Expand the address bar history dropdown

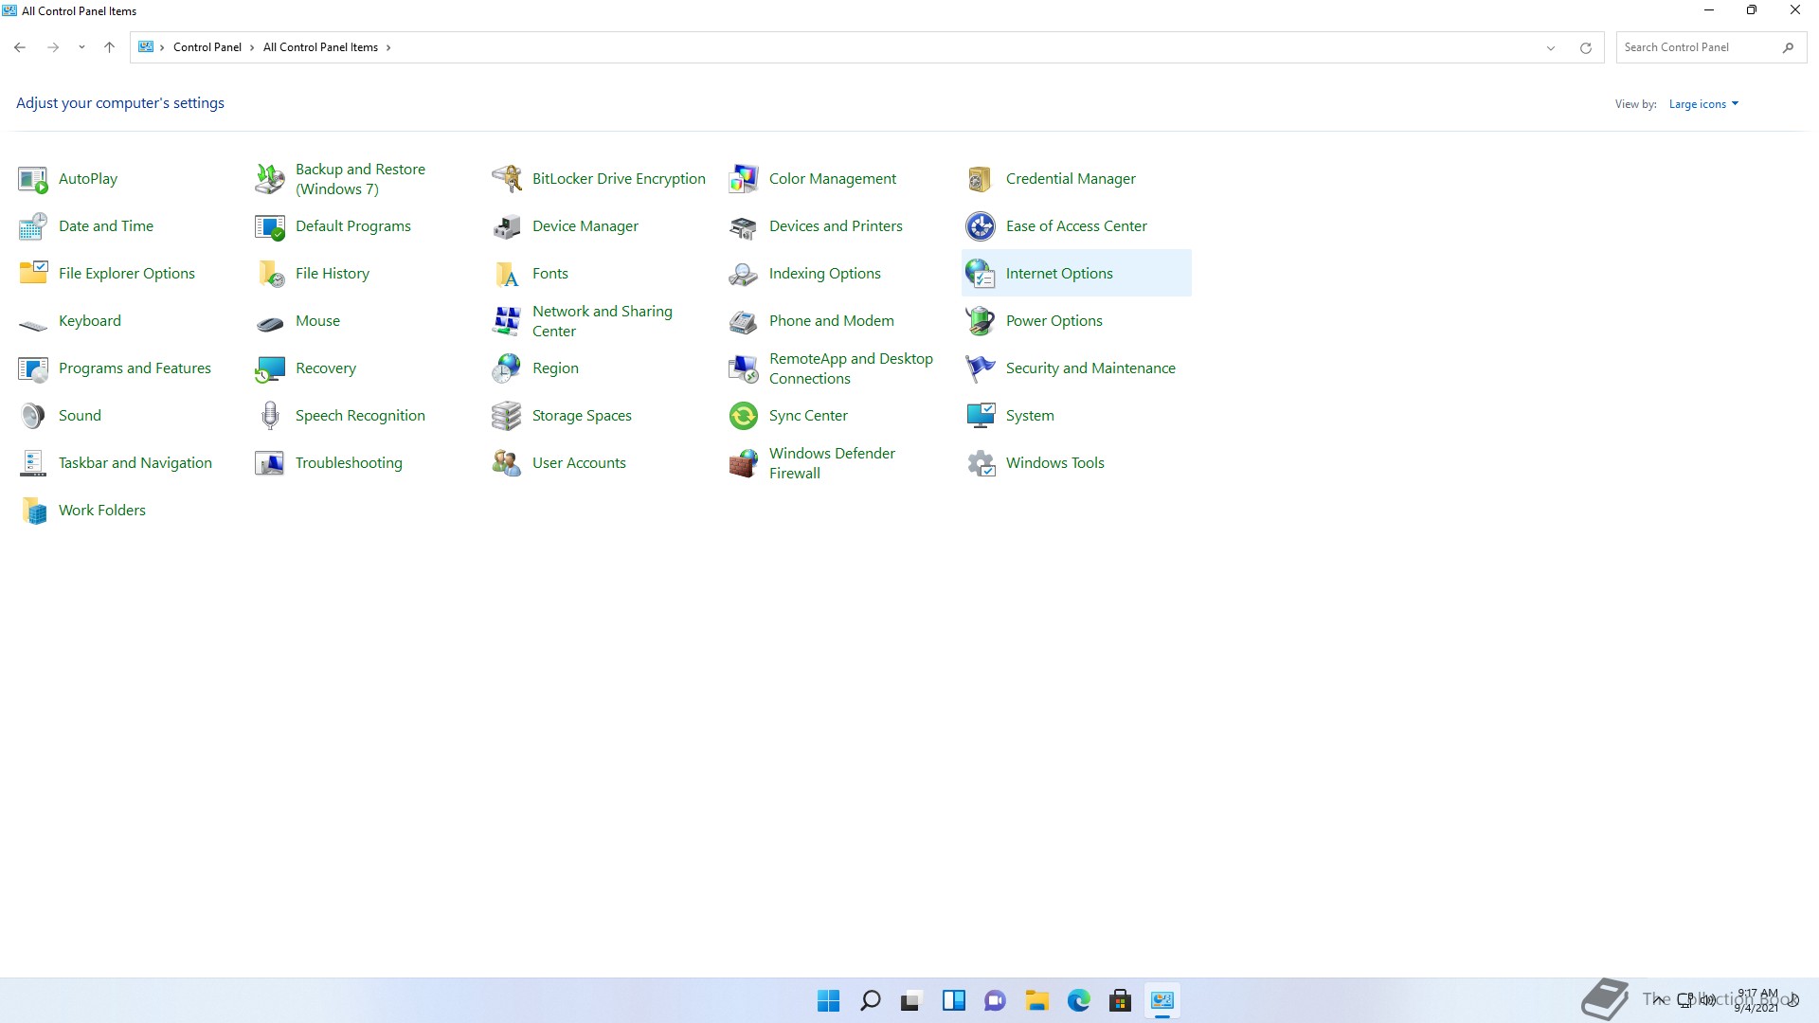click(1551, 47)
